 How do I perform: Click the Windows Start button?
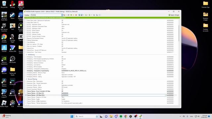pyautogui.click(x=72, y=116)
